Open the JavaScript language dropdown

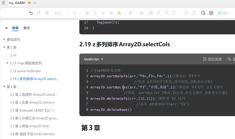pos(93,59)
